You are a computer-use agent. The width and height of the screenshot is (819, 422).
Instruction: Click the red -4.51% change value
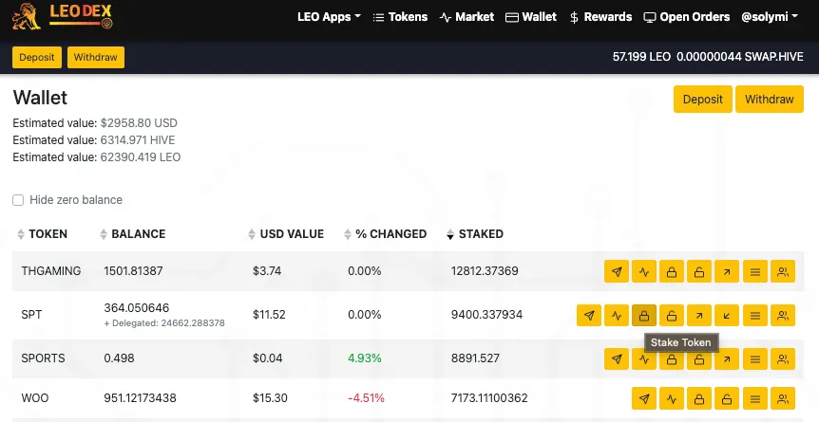coord(366,398)
